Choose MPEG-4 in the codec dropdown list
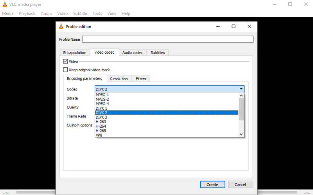The width and height of the screenshot is (313, 195). [x=102, y=104]
